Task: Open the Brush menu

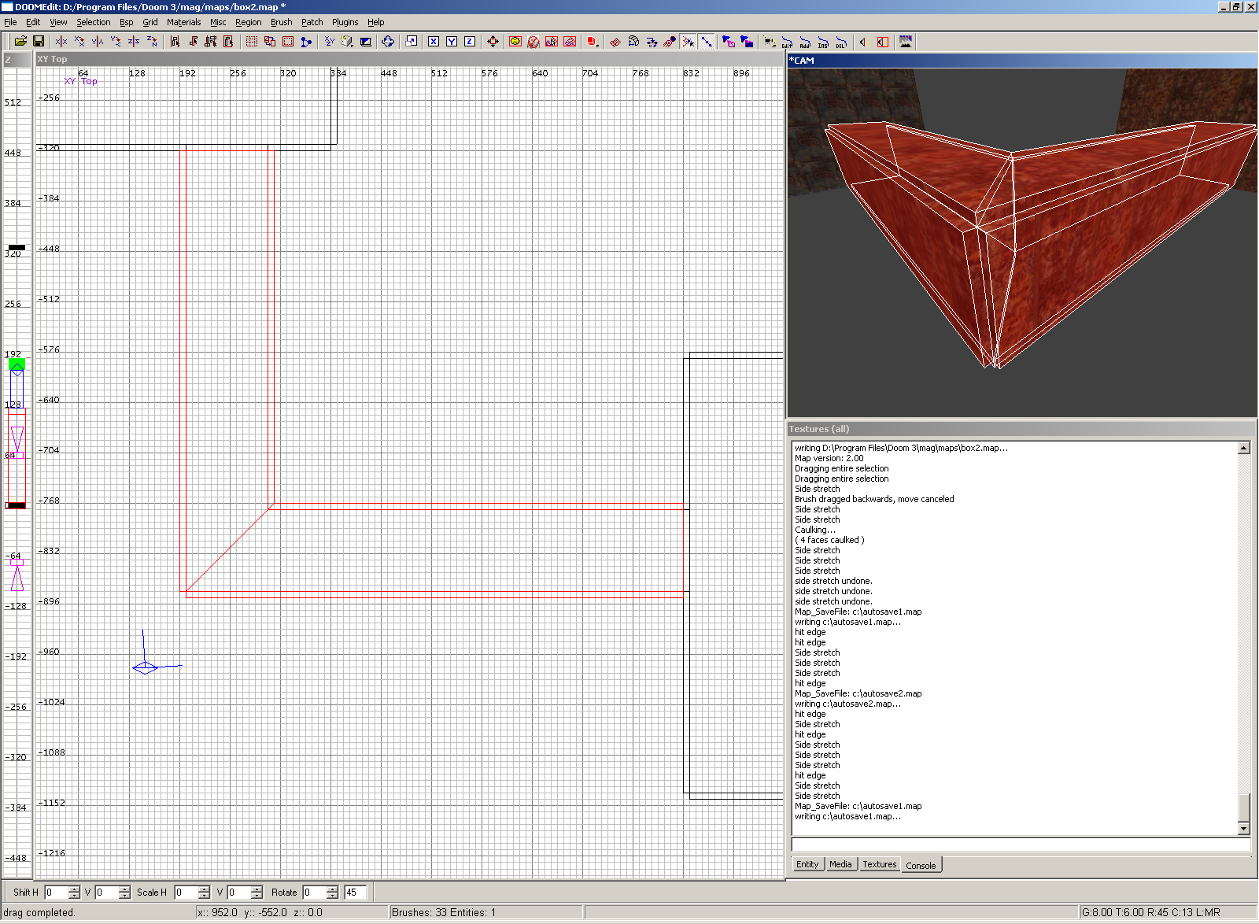Action: click(281, 22)
